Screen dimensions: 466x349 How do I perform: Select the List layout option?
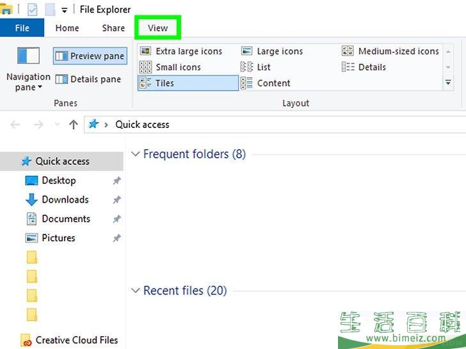(257, 67)
